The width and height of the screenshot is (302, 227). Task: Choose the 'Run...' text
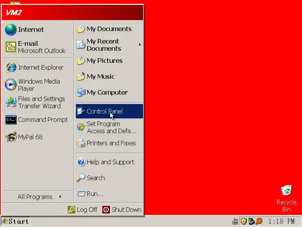(x=95, y=194)
